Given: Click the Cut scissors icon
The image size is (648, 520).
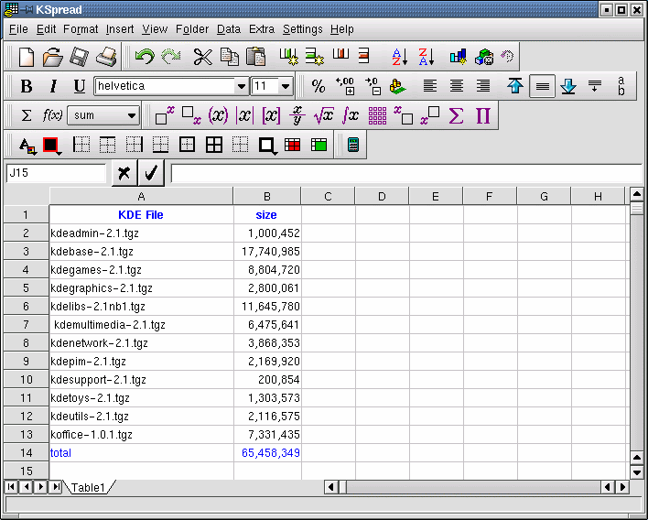Looking at the screenshot, I should point(202,57).
